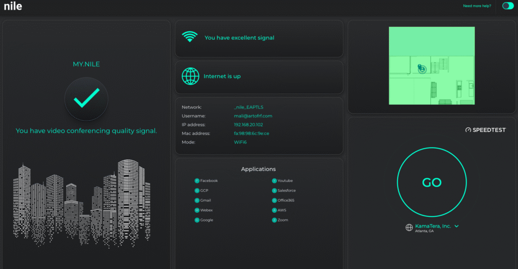Screen dimensions: 518x269
Task: Click the Internet globe icon
Action: click(x=190, y=76)
